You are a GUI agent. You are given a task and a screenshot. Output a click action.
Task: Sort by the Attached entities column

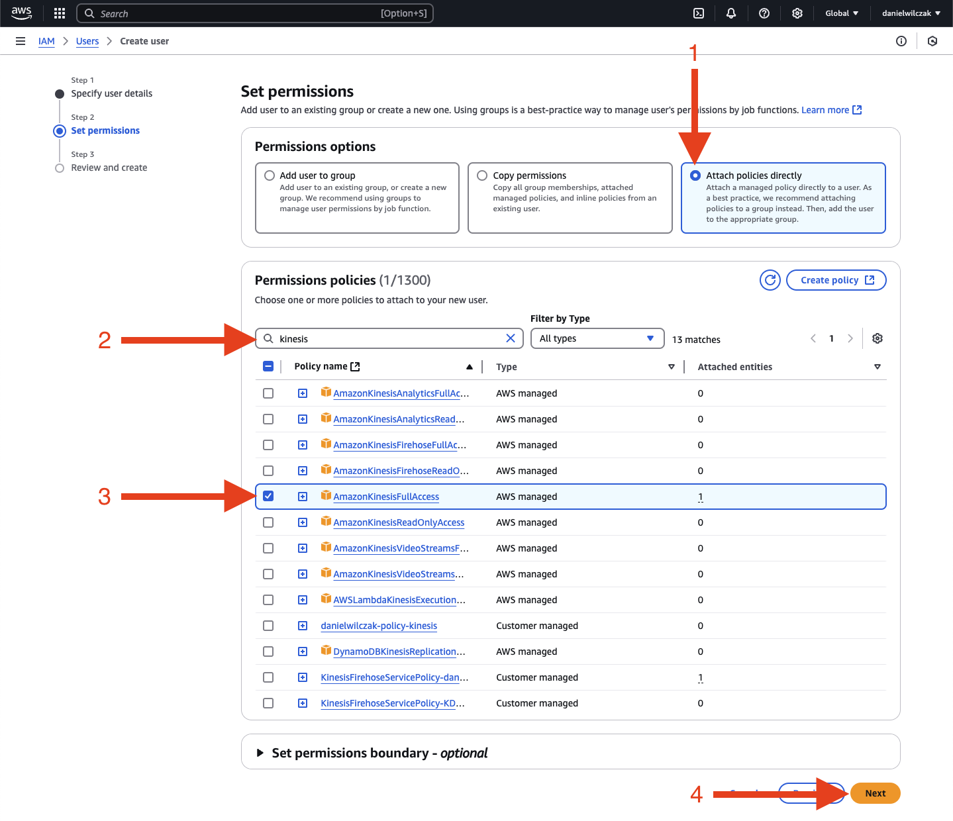tap(877, 367)
